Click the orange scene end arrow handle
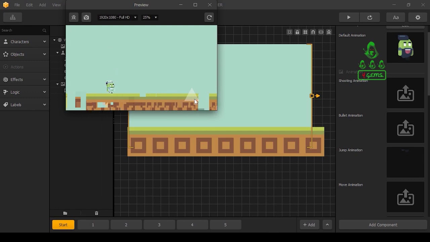The image size is (430, 242). (x=318, y=96)
